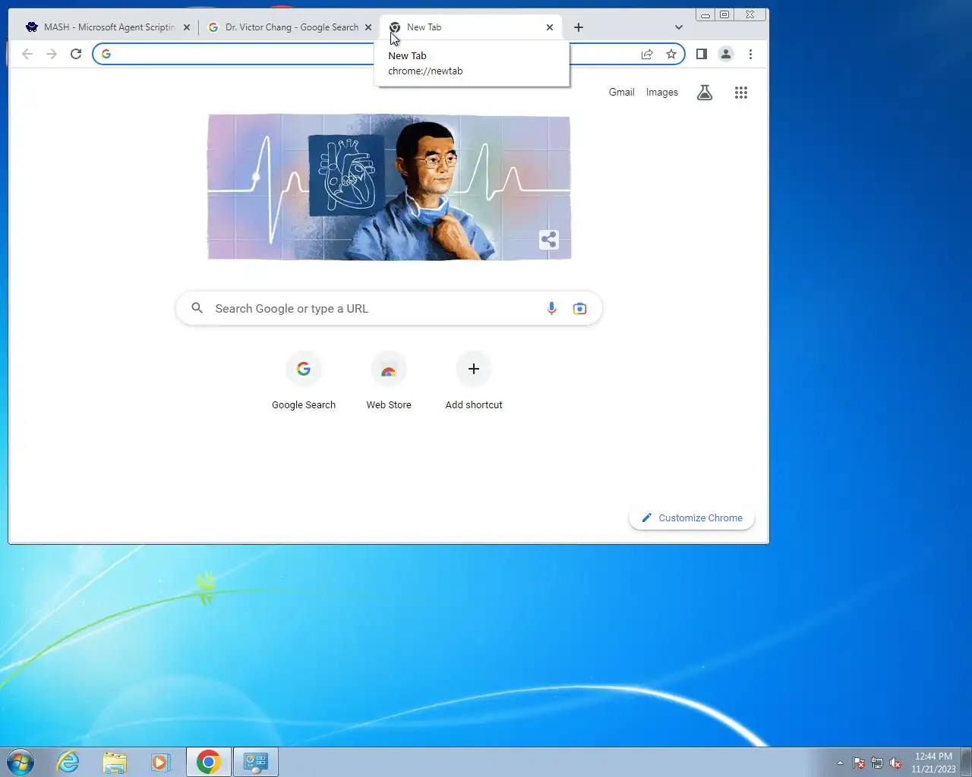This screenshot has height=777, width=972.
Task: Open the Dr. Victor Chang Google Doodle
Action: [389, 187]
